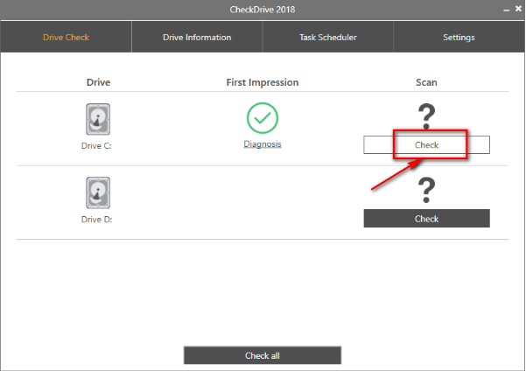The height and width of the screenshot is (371, 526).
Task: Minimize the CheckDrive 2018 window
Action: coord(506,10)
